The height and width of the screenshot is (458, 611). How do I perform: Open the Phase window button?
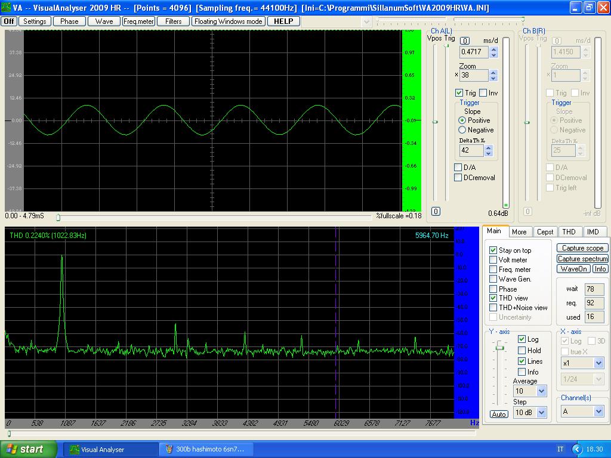pos(69,21)
